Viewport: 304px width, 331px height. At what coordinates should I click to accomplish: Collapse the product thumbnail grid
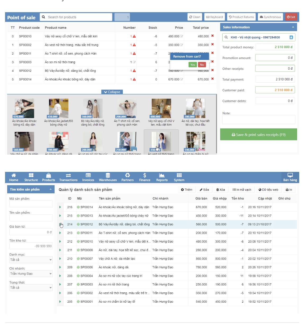click(x=112, y=92)
